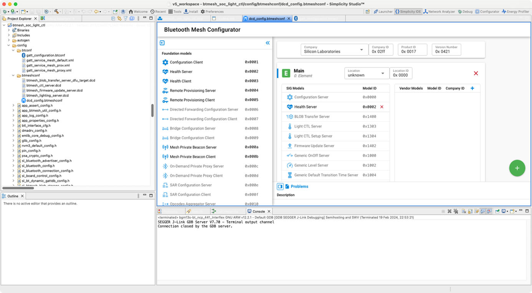The width and height of the screenshot is (532, 293).
Task: Expand the btconf folder
Action: 13,50
